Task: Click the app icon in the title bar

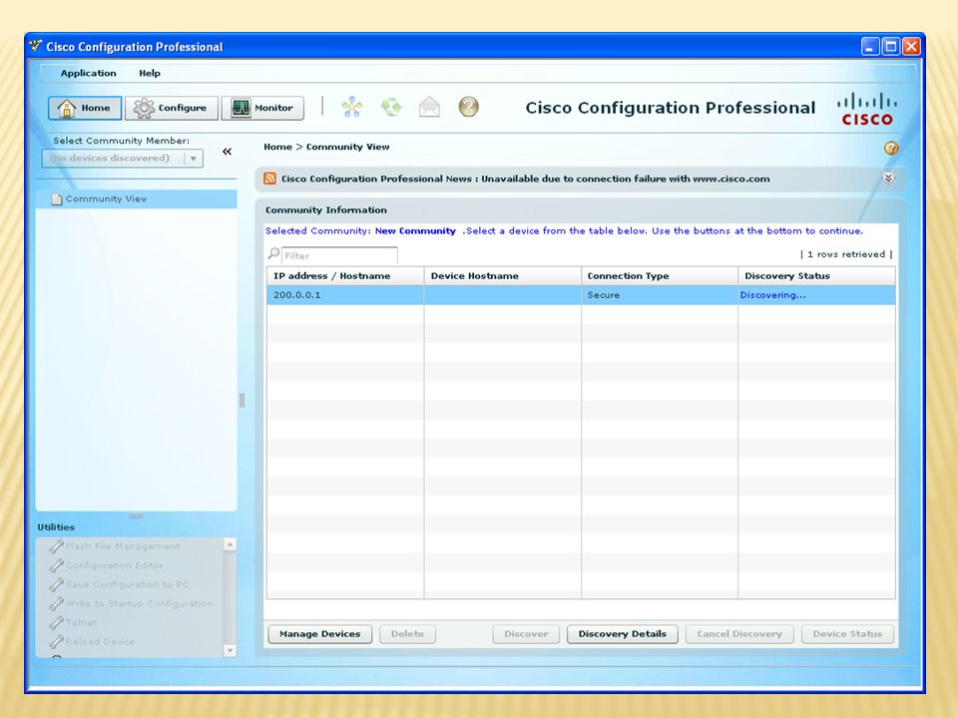Action: 36,47
